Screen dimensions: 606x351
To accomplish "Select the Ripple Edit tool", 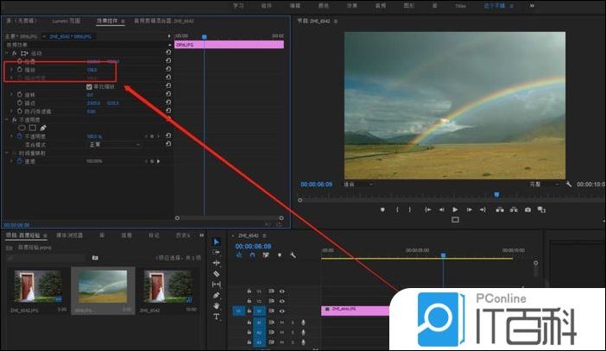I will point(217,263).
